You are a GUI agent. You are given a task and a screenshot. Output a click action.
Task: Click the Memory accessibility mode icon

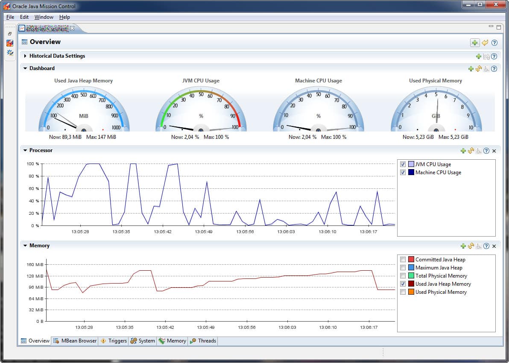(x=479, y=246)
